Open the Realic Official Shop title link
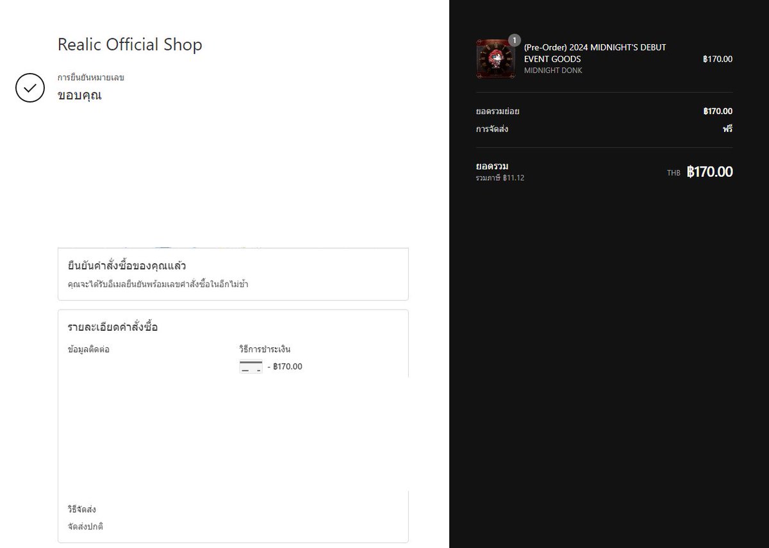The width and height of the screenshot is (769, 548). point(130,45)
